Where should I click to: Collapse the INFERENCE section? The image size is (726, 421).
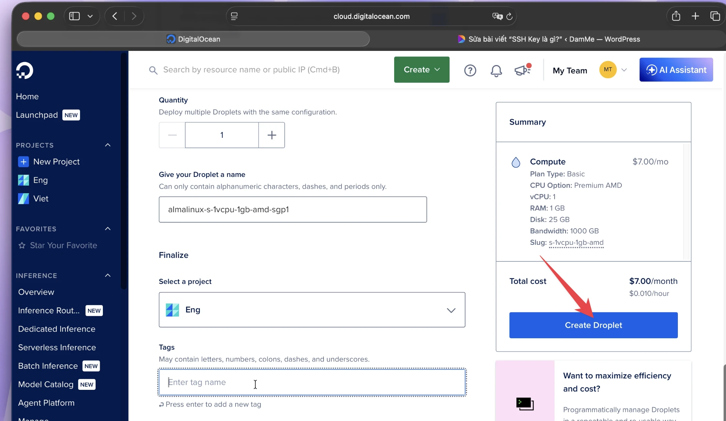click(x=108, y=276)
